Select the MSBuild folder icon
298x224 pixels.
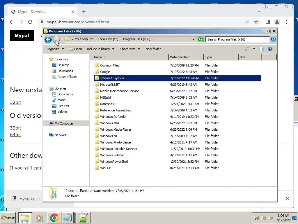[97, 97]
